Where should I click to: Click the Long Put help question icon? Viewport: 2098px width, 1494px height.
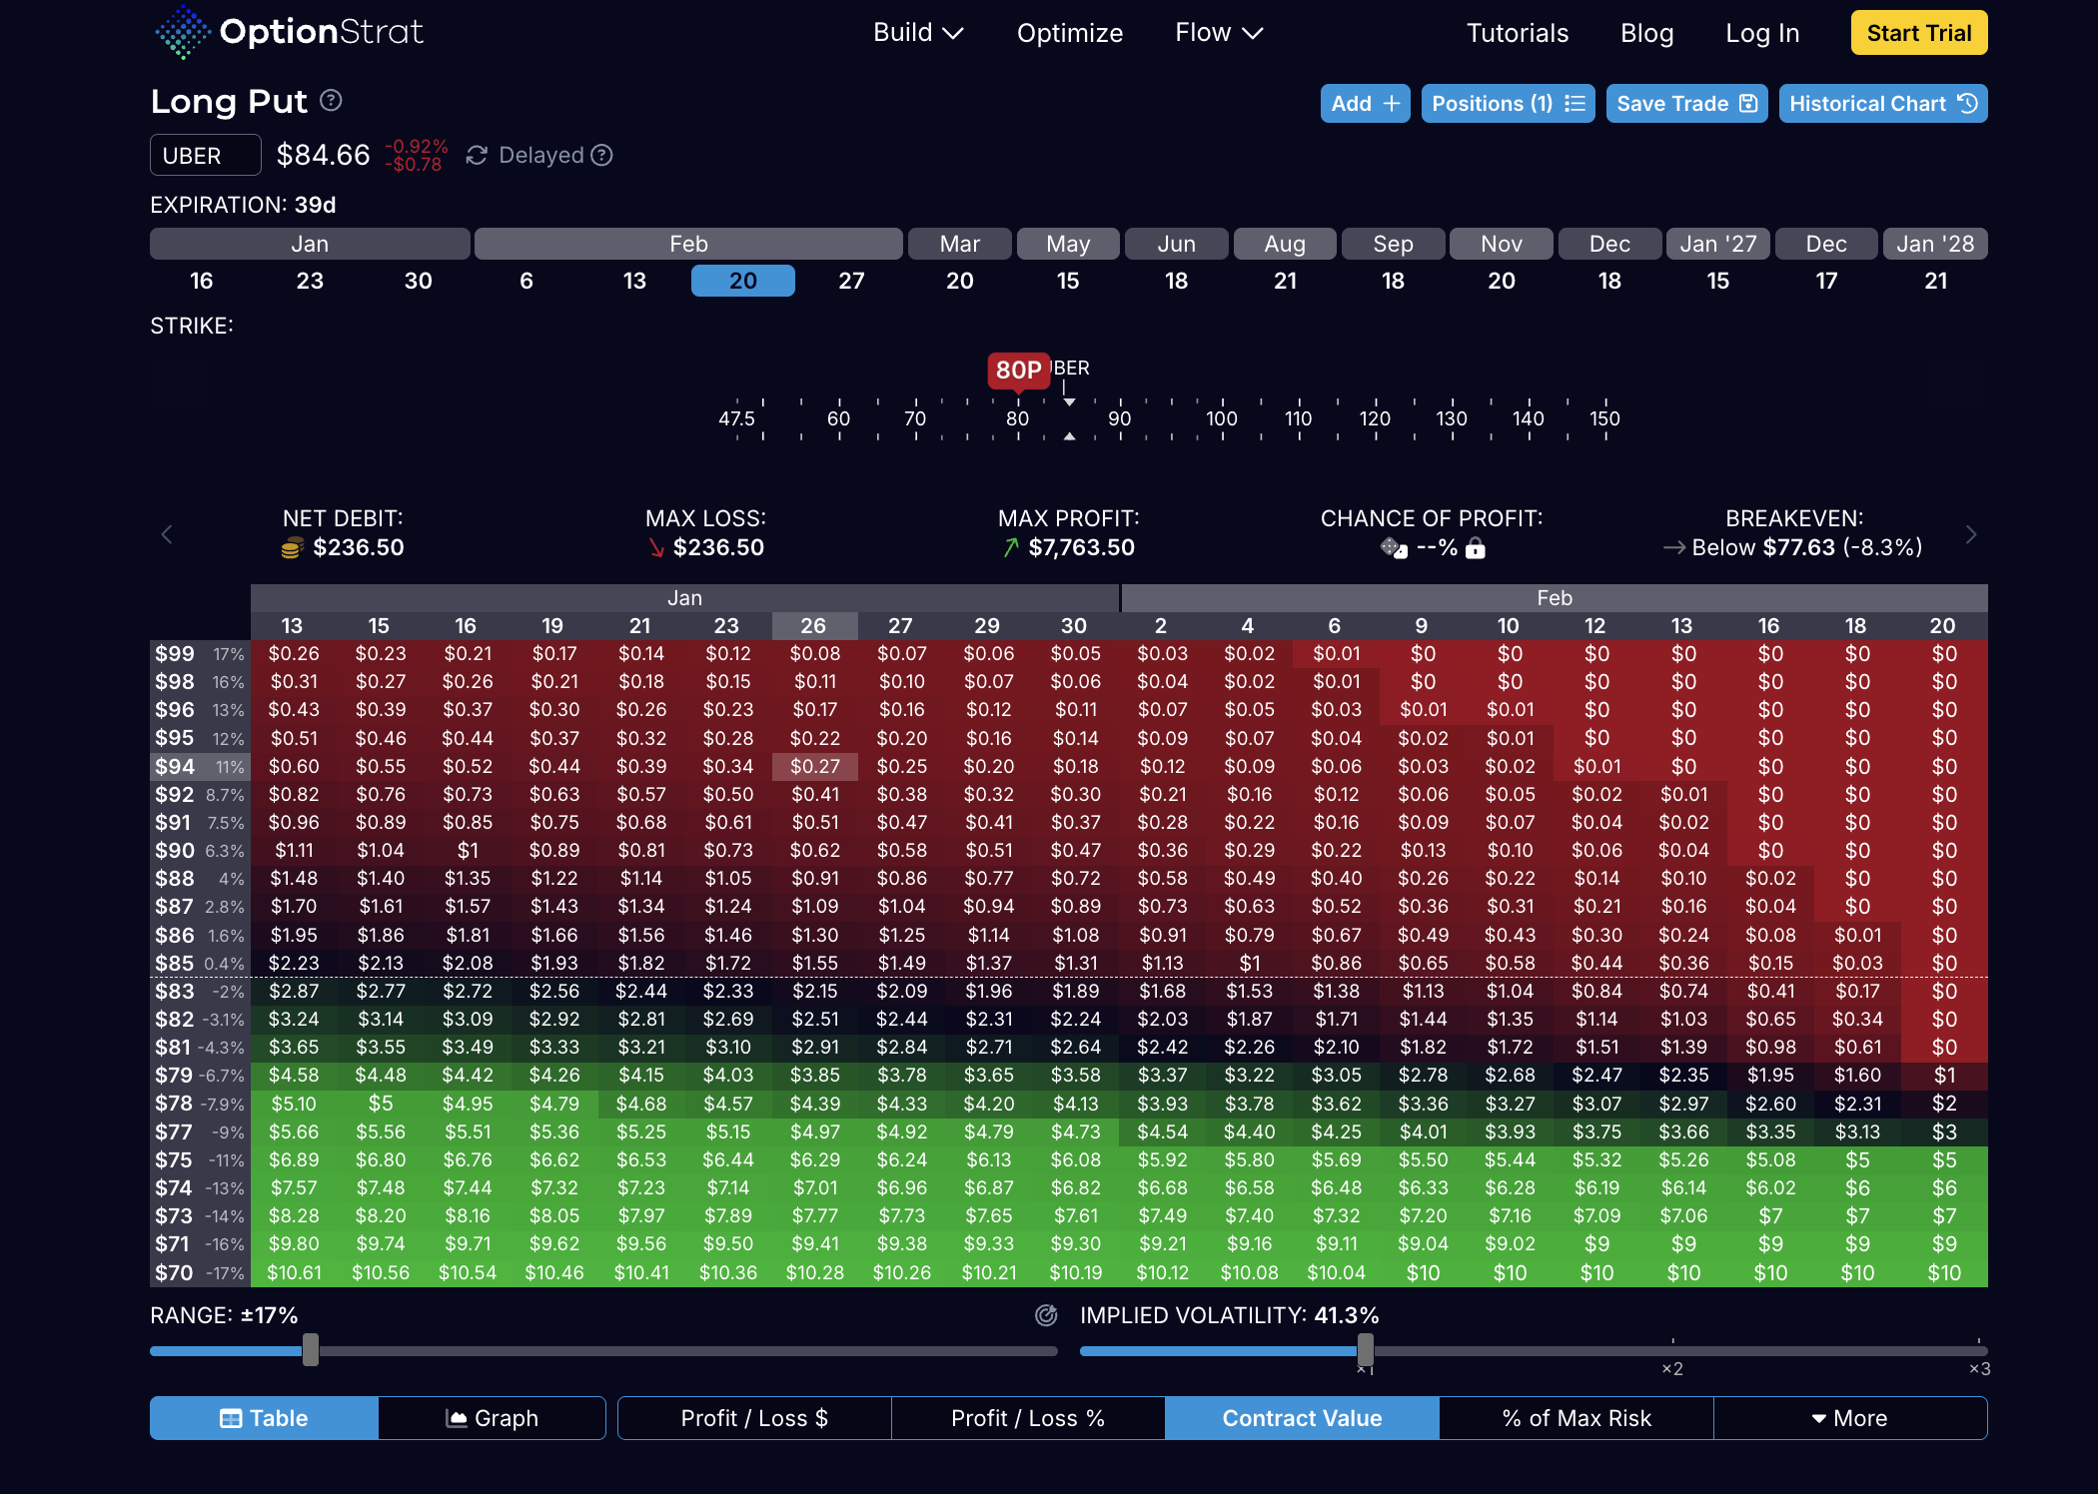point(331,101)
